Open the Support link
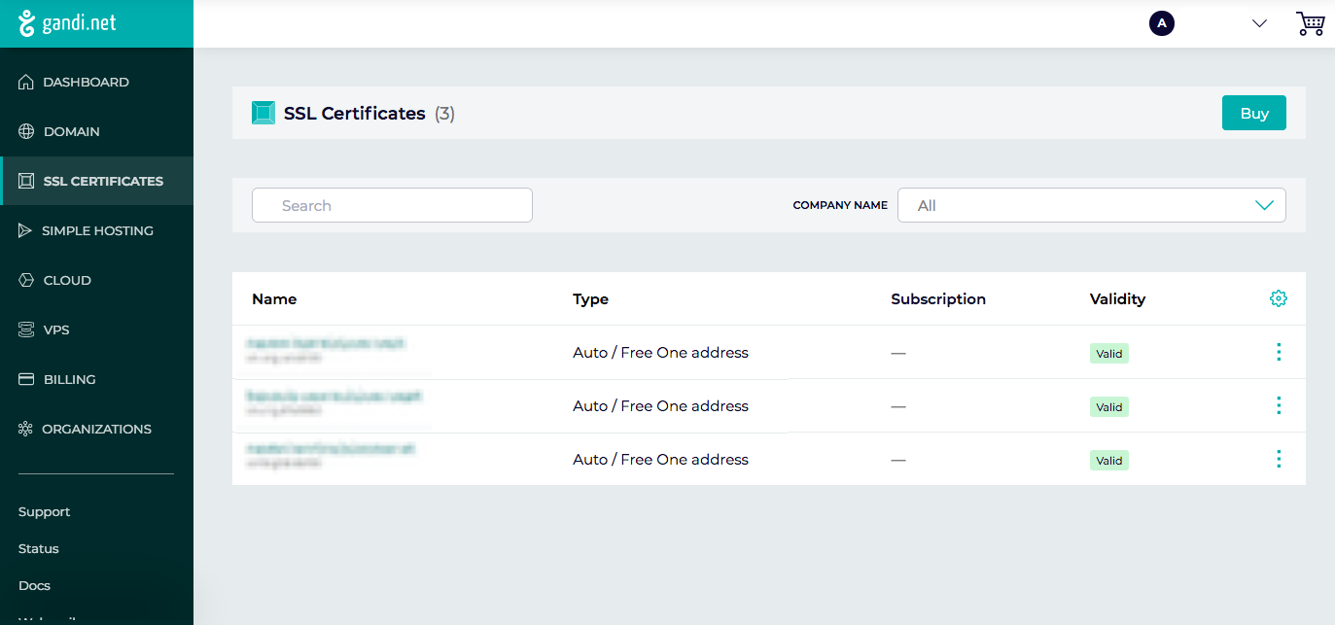 [44, 512]
